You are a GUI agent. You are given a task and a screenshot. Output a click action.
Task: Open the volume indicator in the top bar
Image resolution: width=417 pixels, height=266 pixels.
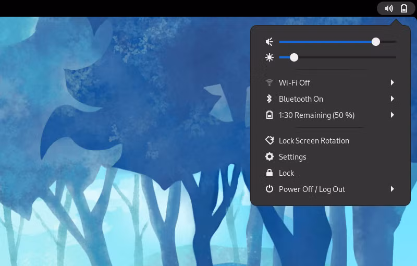pyautogui.click(x=389, y=8)
